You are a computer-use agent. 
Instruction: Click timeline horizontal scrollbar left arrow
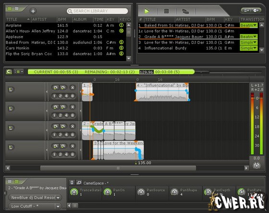coord(8,168)
